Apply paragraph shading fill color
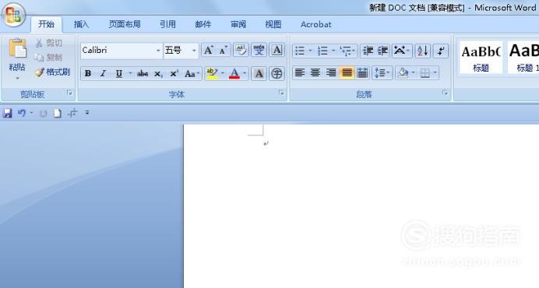The image size is (539, 288). [403, 73]
